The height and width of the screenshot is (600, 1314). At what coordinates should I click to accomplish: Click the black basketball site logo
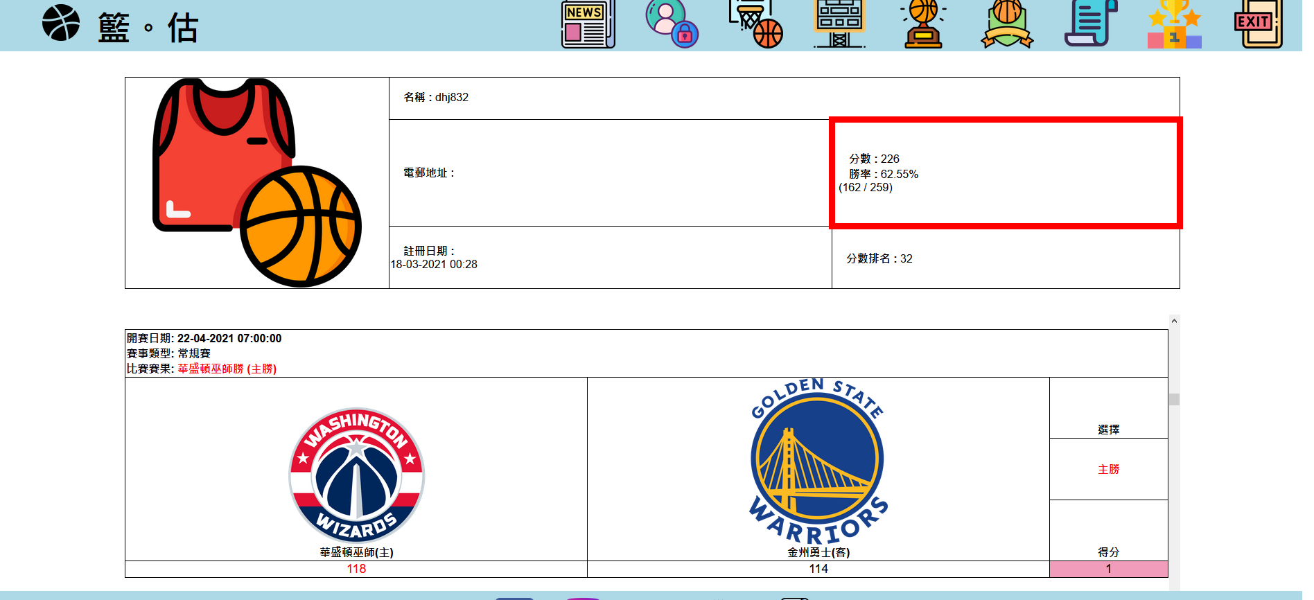click(x=61, y=24)
